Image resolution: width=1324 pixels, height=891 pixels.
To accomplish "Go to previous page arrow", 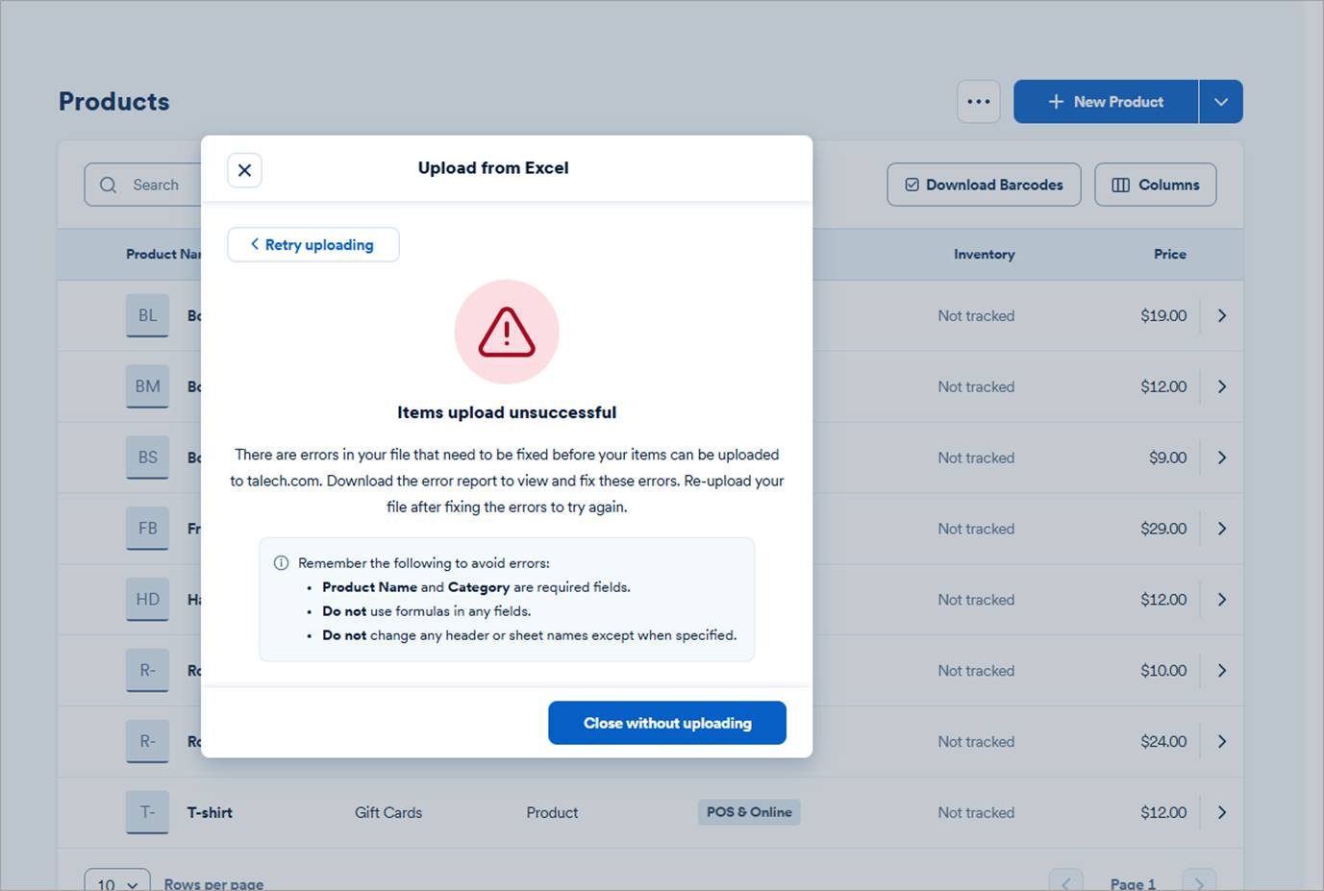I will click(x=1066, y=881).
